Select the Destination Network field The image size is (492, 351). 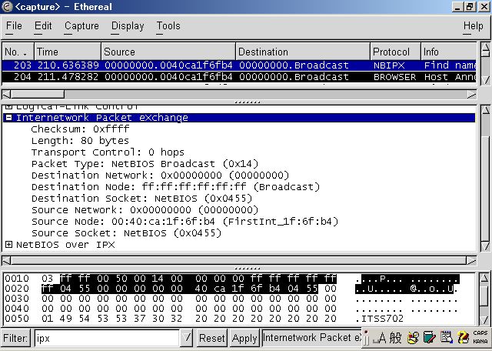[160, 175]
